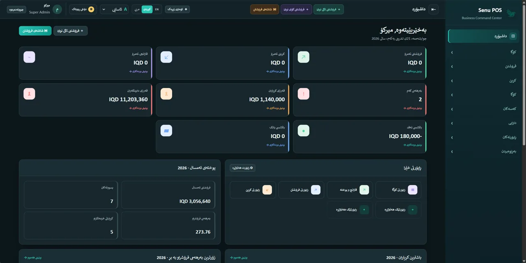Image resolution: width=526 pixels, height=263 pixels.
Task: Click the پسوولەکان invoices count tile
Action: pyautogui.click(x=71, y=195)
